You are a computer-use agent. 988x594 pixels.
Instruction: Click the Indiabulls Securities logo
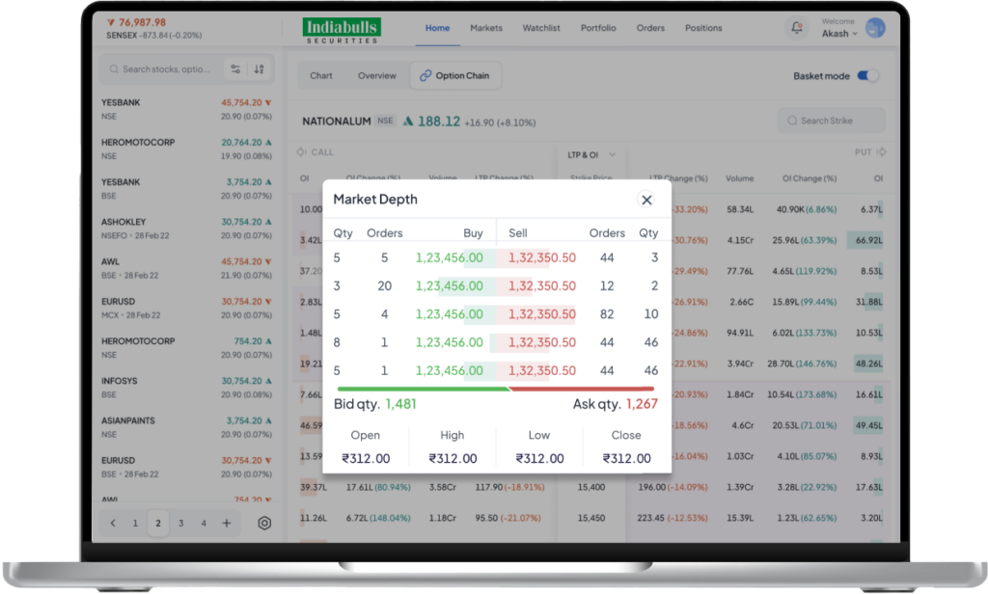point(342,29)
